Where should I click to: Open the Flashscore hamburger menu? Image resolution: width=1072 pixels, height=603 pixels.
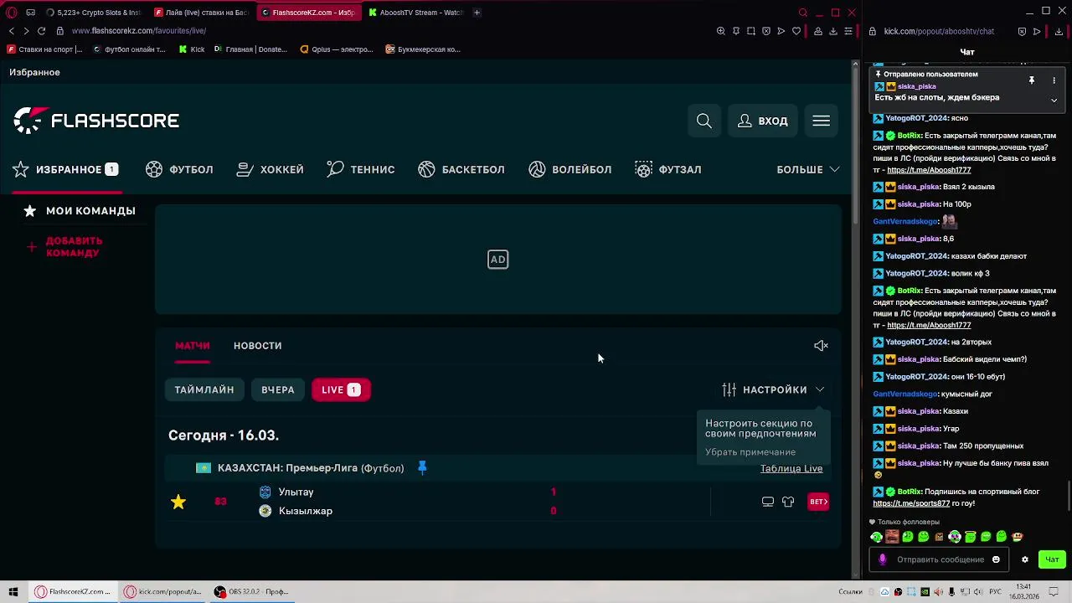821,121
